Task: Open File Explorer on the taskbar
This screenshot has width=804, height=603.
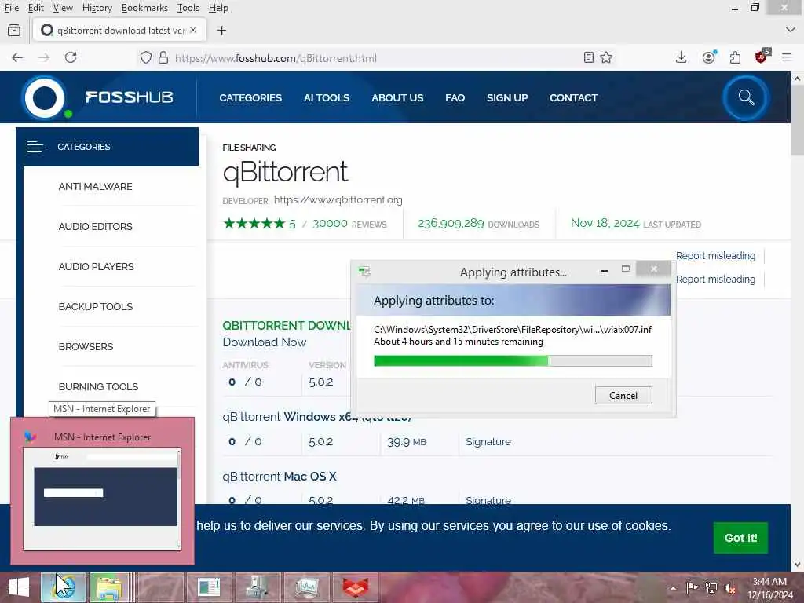Action: 109,587
